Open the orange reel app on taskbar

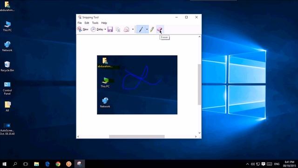coord(69,164)
